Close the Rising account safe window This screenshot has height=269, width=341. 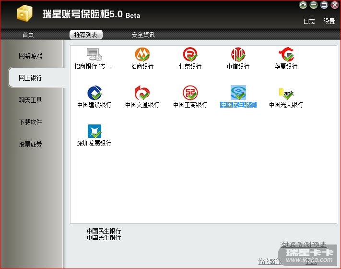pyautogui.click(x=335, y=5)
